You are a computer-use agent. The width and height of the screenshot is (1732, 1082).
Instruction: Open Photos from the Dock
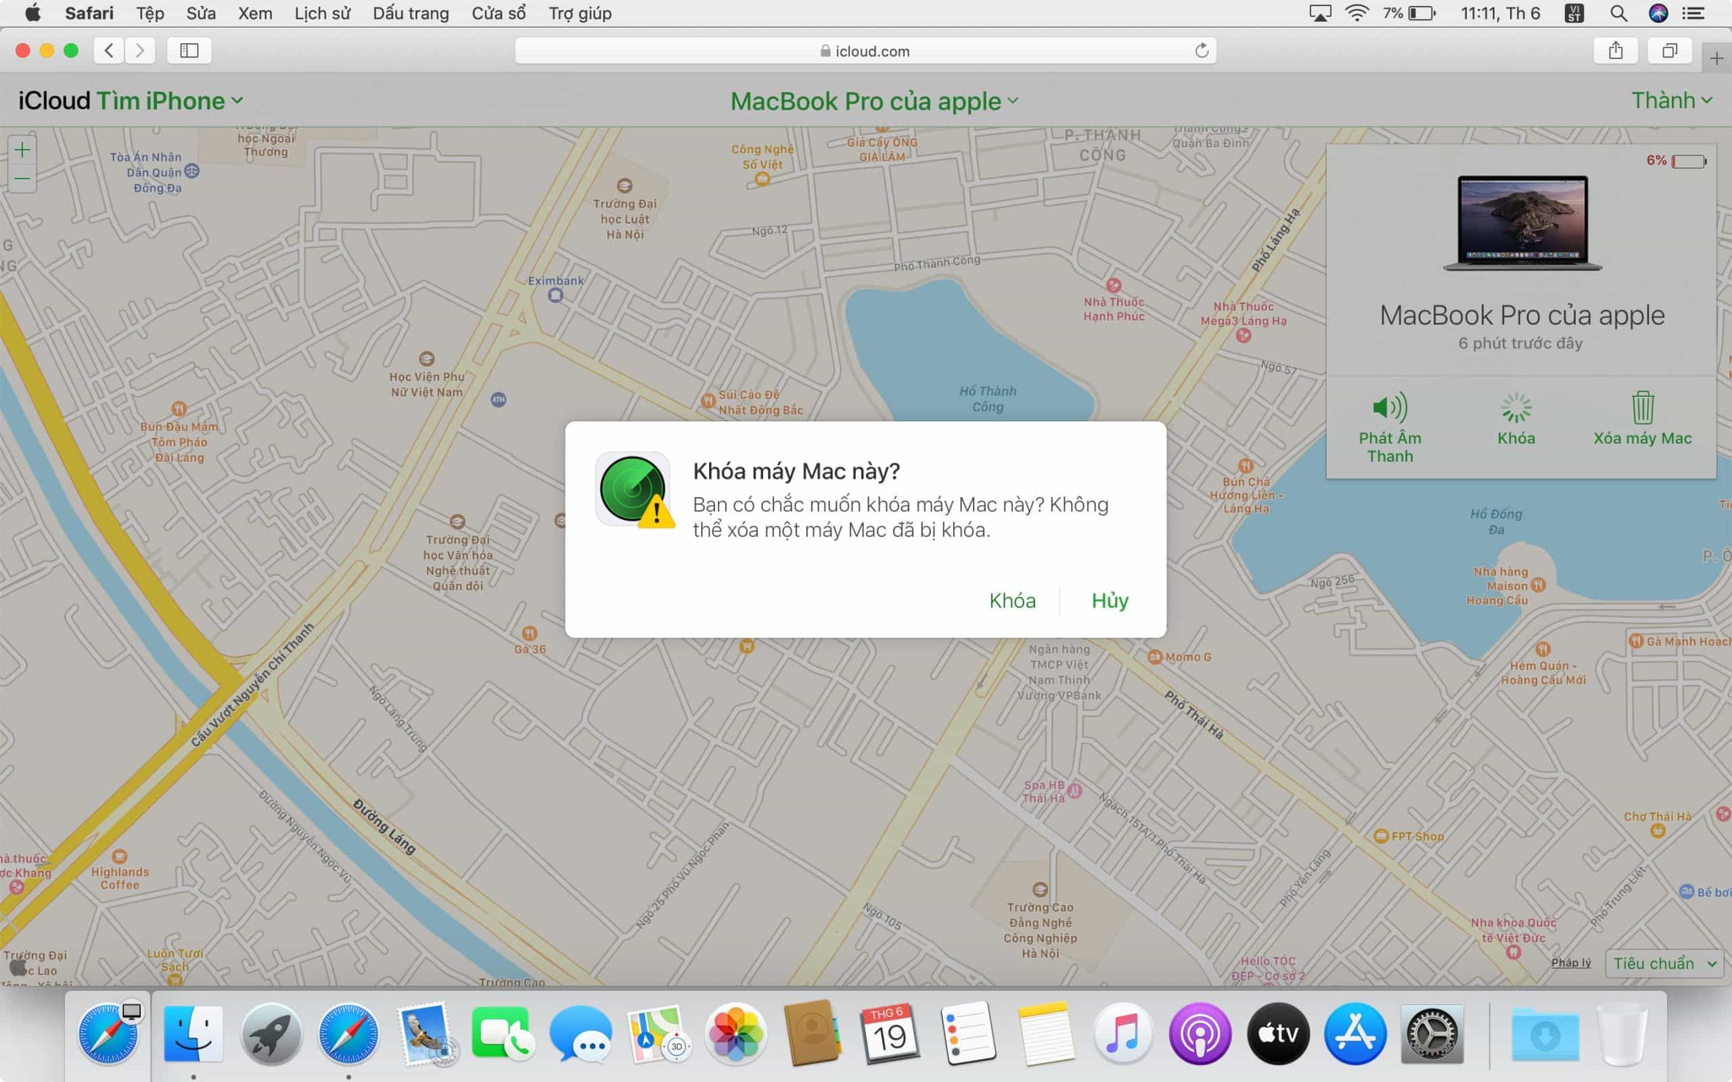735,1033
